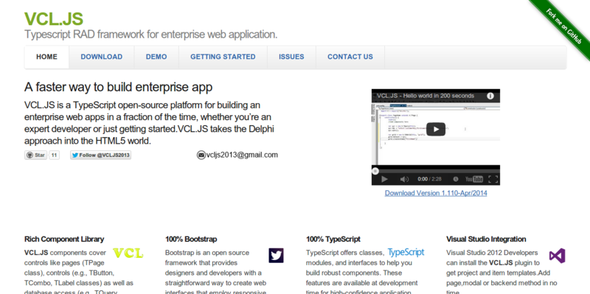This screenshot has width=590, height=294.
Task: Click the envelope email icon
Action: 201,155
